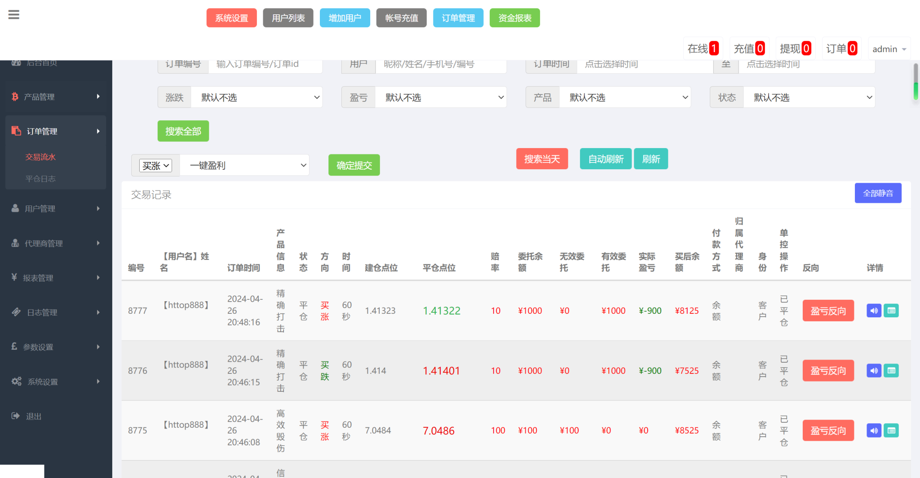Click 盈亏反向 for order 8775
Screen dimensions: 920x478
click(828, 430)
